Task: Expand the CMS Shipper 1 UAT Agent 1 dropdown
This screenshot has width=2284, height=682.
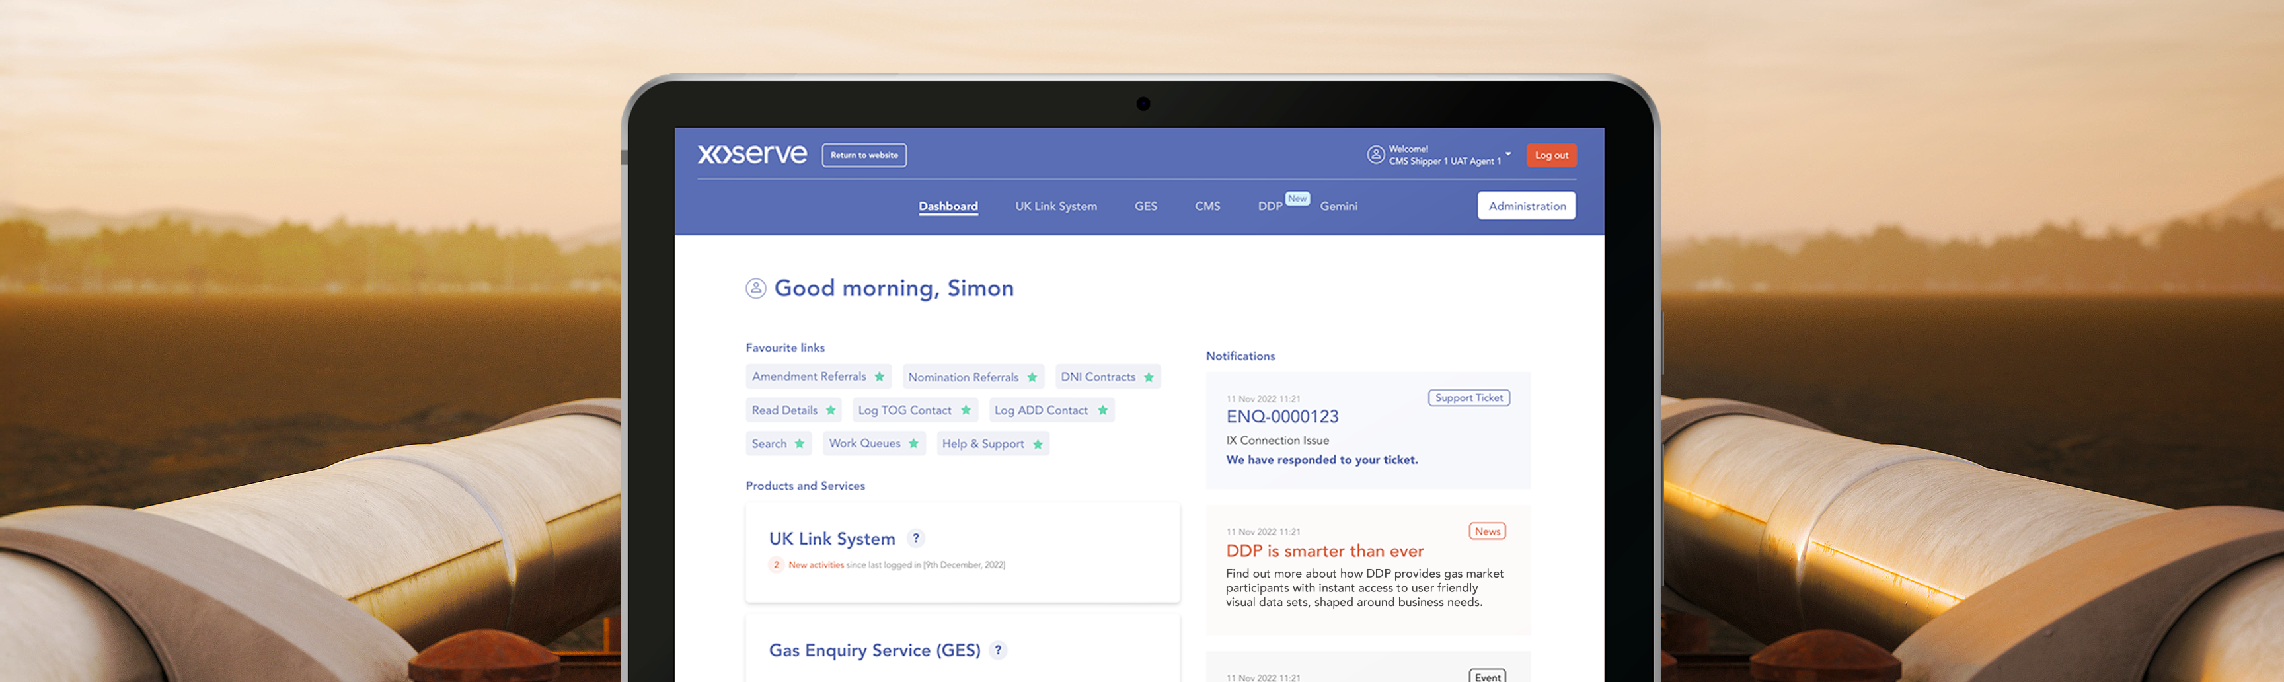Action: coord(1507,155)
